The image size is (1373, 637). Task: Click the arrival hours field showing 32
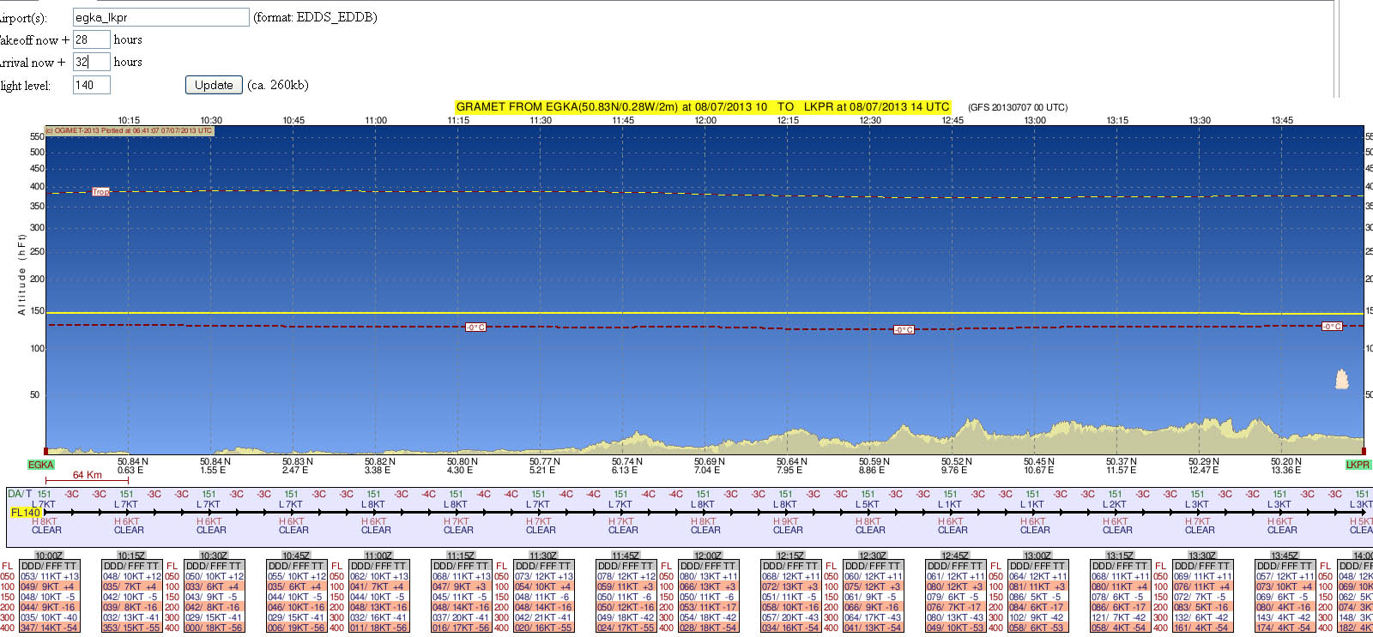pos(91,62)
